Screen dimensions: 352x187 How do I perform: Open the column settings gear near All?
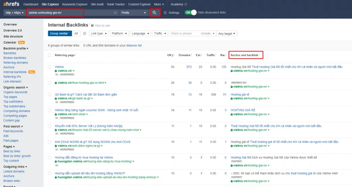point(85,33)
